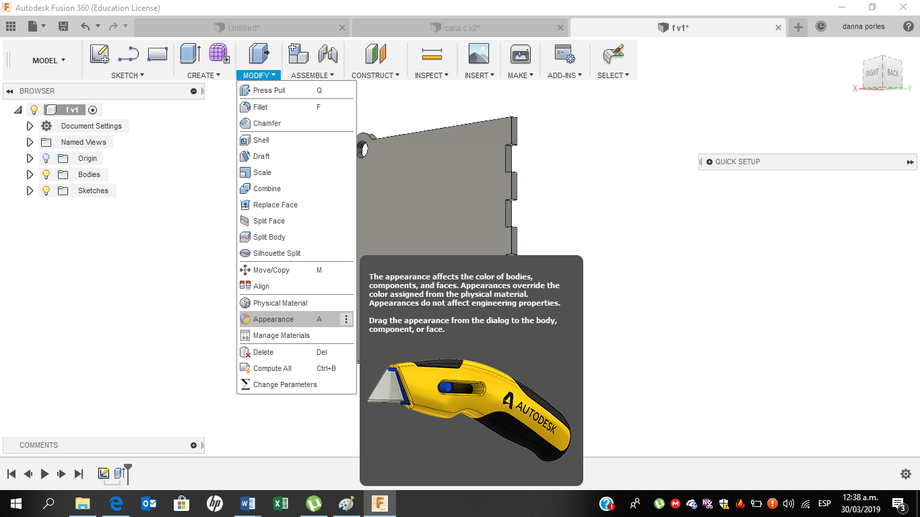Expand the Document Settings node
Screen dimensions: 920x517
click(30, 126)
